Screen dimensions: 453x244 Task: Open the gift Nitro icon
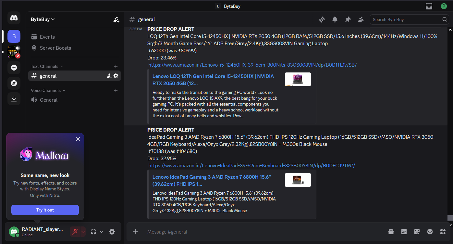(391, 232)
